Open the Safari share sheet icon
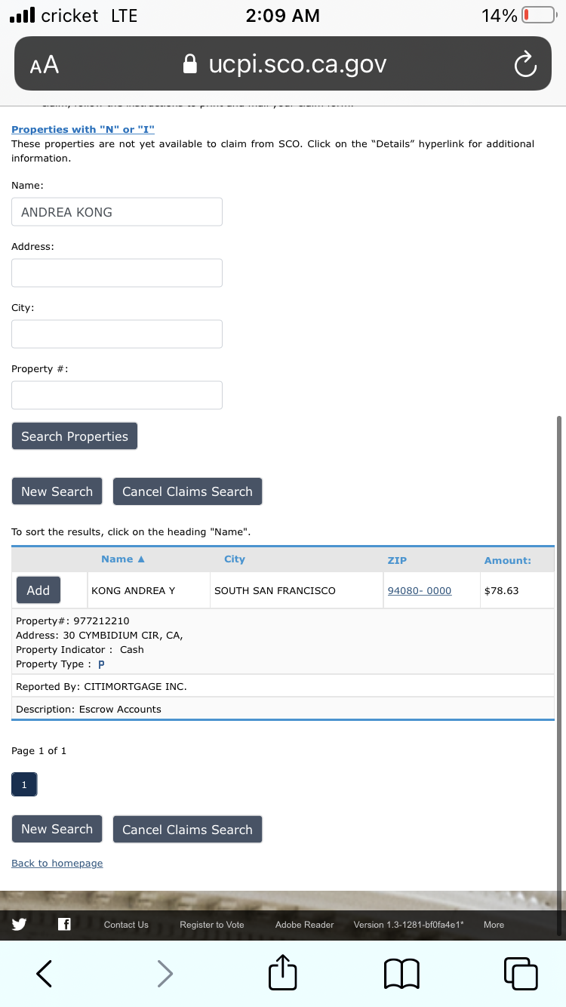This screenshot has height=1007, width=566. 283,972
